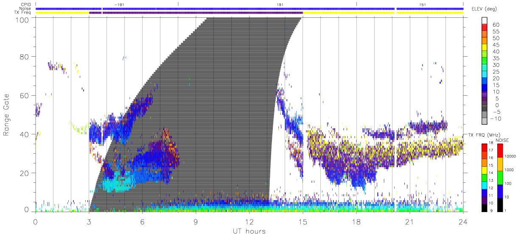Click the "UT hours" axis title
The image size is (521, 240).
pos(249,231)
